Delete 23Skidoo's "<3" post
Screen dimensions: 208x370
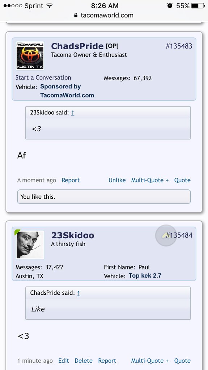tap(84, 361)
